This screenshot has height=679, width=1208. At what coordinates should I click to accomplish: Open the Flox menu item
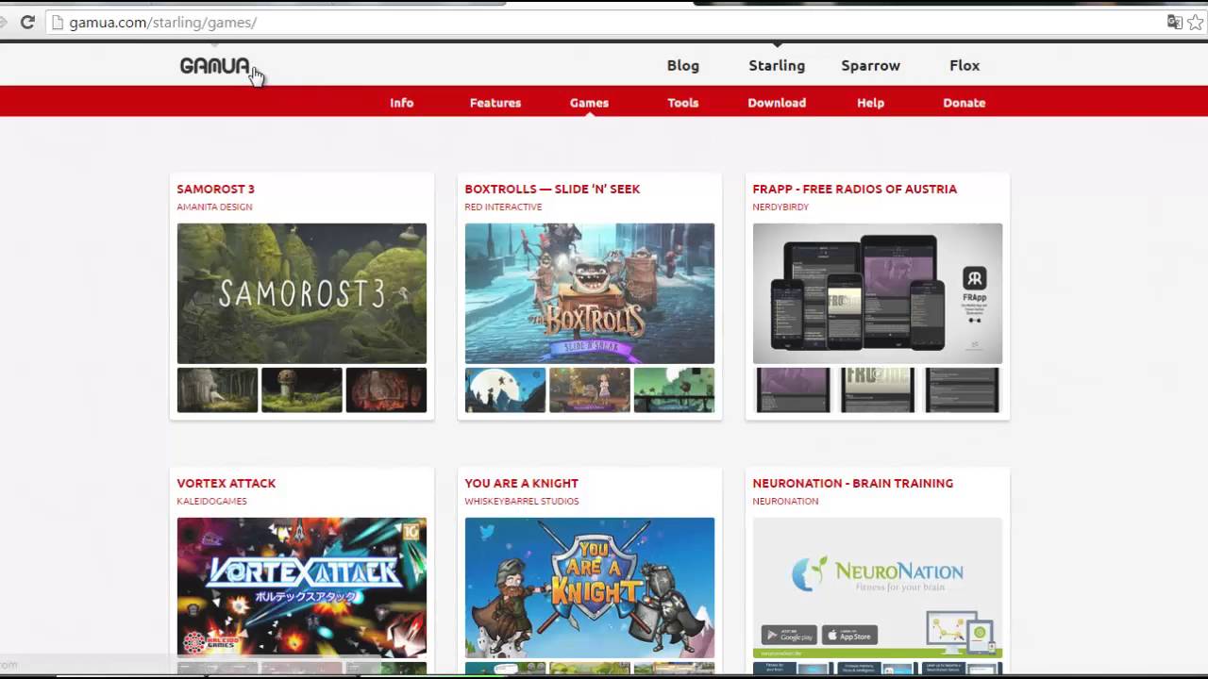tap(965, 65)
